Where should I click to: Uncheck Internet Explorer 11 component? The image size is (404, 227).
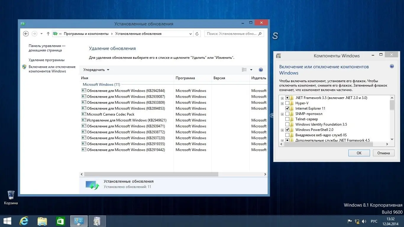tap(287, 108)
